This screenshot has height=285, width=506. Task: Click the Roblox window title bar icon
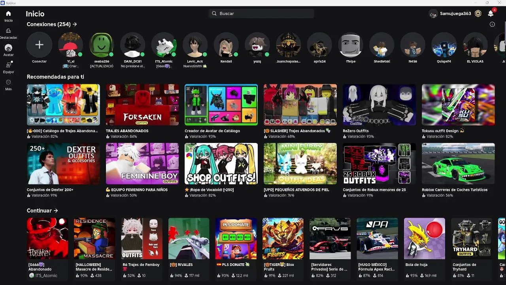[x=3, y=3]
